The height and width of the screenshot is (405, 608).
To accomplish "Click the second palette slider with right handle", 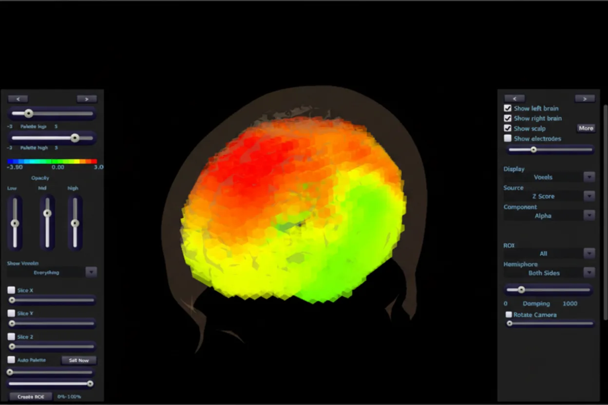I will (x=52, y=138).
